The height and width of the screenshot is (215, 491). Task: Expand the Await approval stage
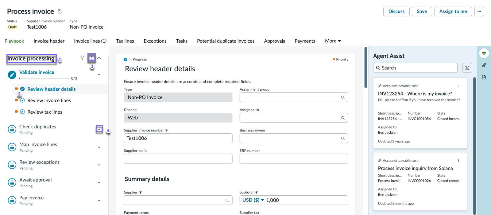pyautogui.click(x=99, y=182)
